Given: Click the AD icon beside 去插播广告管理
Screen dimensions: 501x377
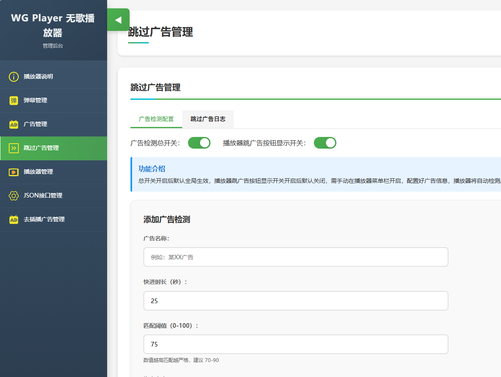Looking at the screenshot, I should pyautogui.click(x=14, y=220).
